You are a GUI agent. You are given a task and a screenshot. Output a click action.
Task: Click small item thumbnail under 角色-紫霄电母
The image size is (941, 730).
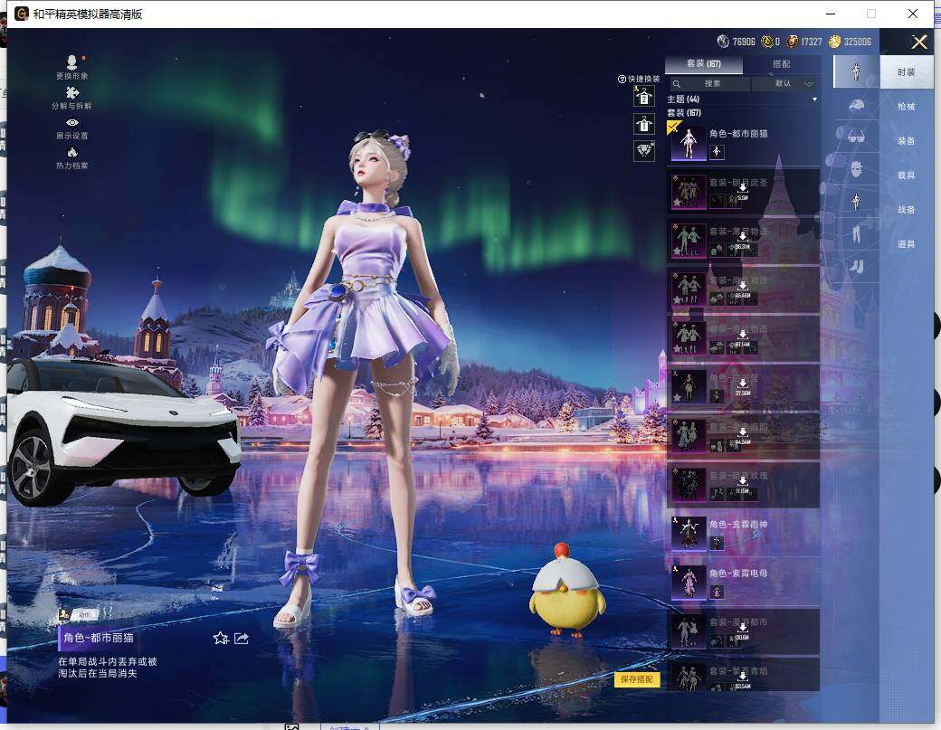pos(717,592)
